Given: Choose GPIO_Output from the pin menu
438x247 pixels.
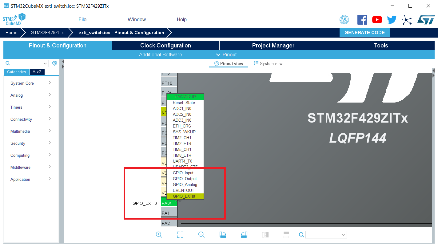Looking at the screenshot, I should click(x=185, y=179).
